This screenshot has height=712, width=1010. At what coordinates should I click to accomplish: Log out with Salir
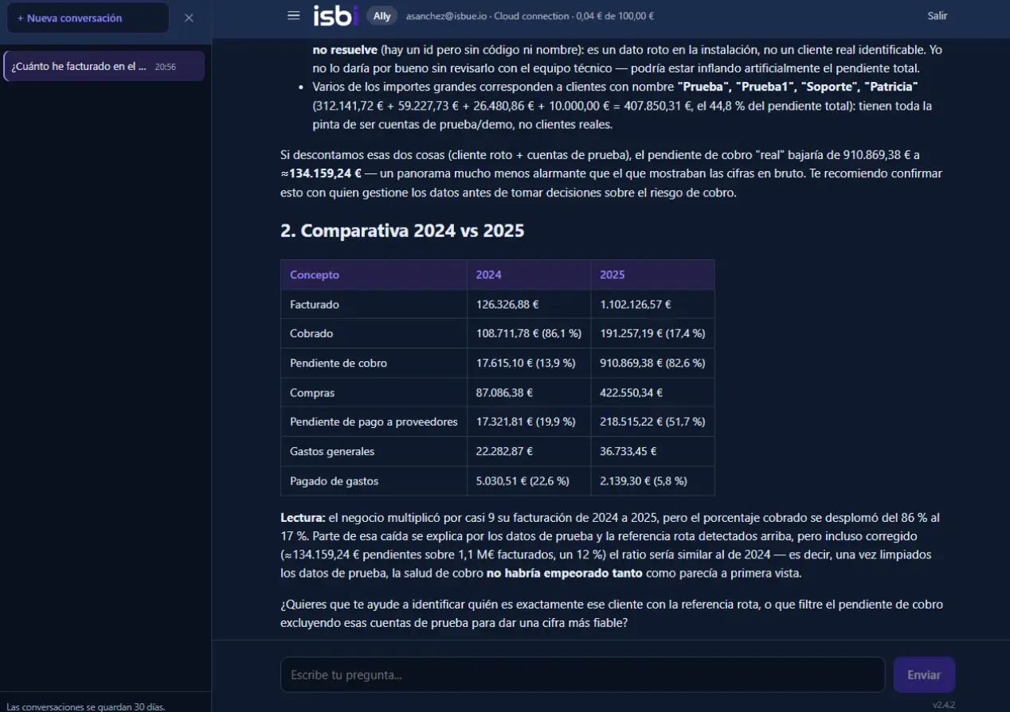pyautogui.click(x=938, y=16)
